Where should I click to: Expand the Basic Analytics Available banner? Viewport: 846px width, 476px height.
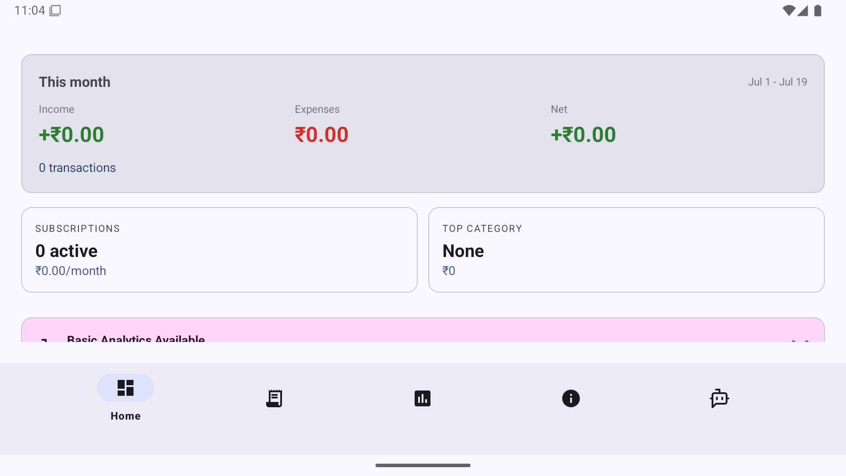800,338
